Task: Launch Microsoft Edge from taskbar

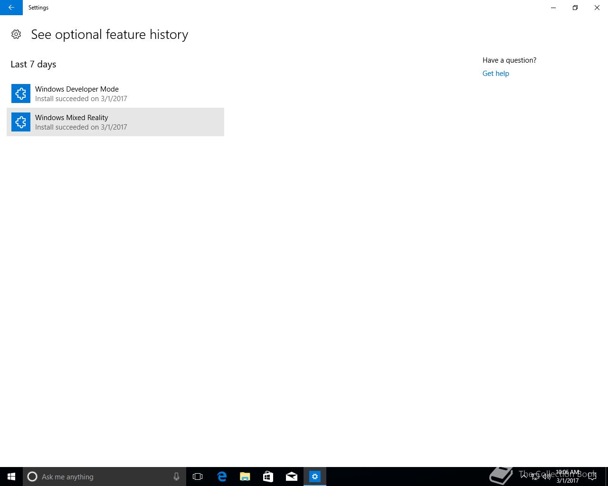Action: pyautogui.click(x=222, y=477)
